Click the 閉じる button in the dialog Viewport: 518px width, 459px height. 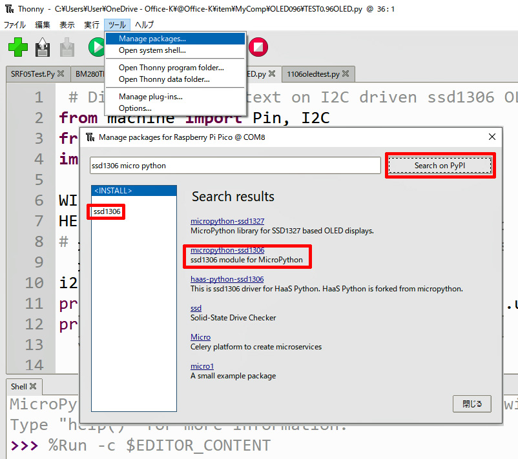pyautogui.click(x=471, y=404)
